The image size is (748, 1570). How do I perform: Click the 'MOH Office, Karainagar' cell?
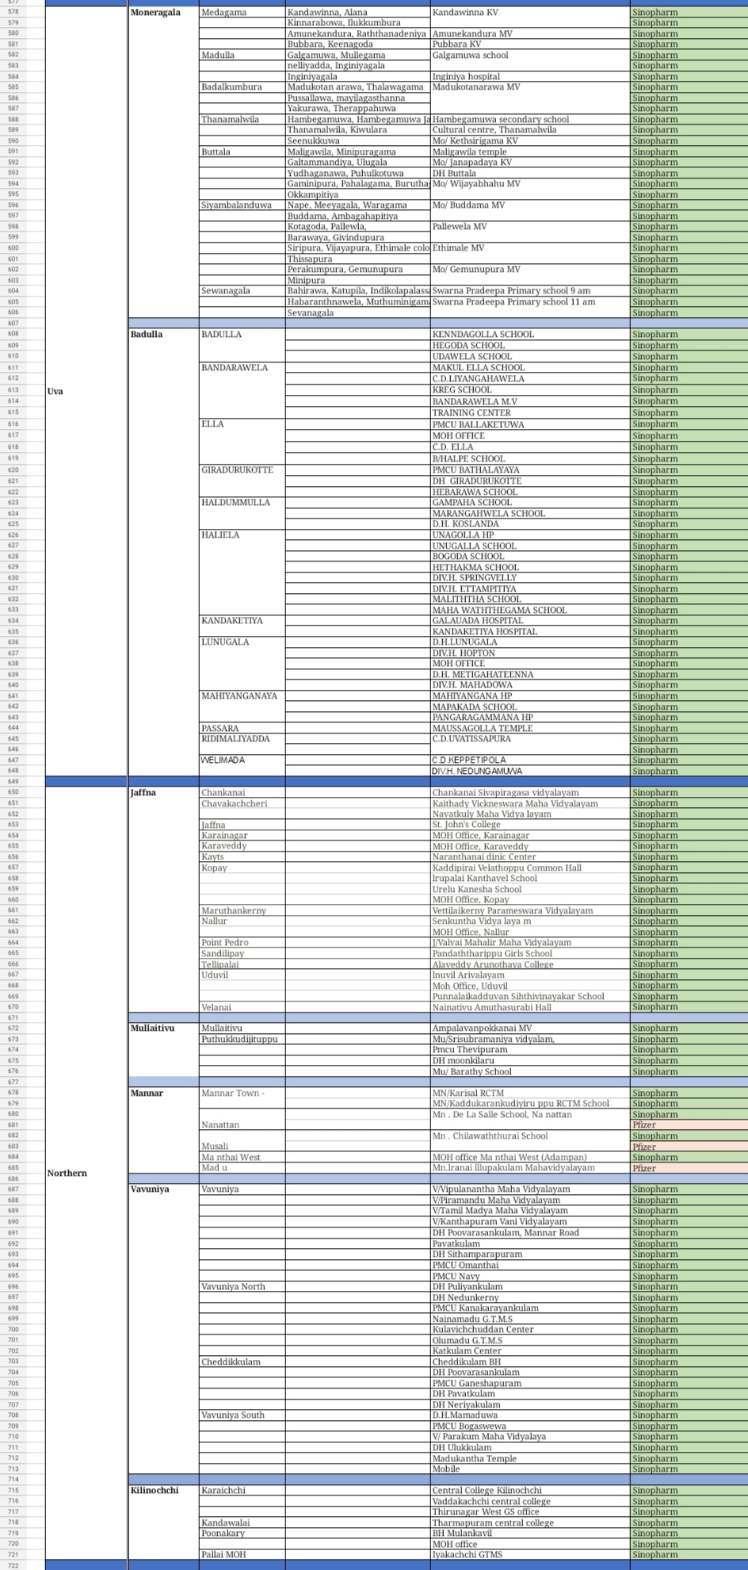530,836
